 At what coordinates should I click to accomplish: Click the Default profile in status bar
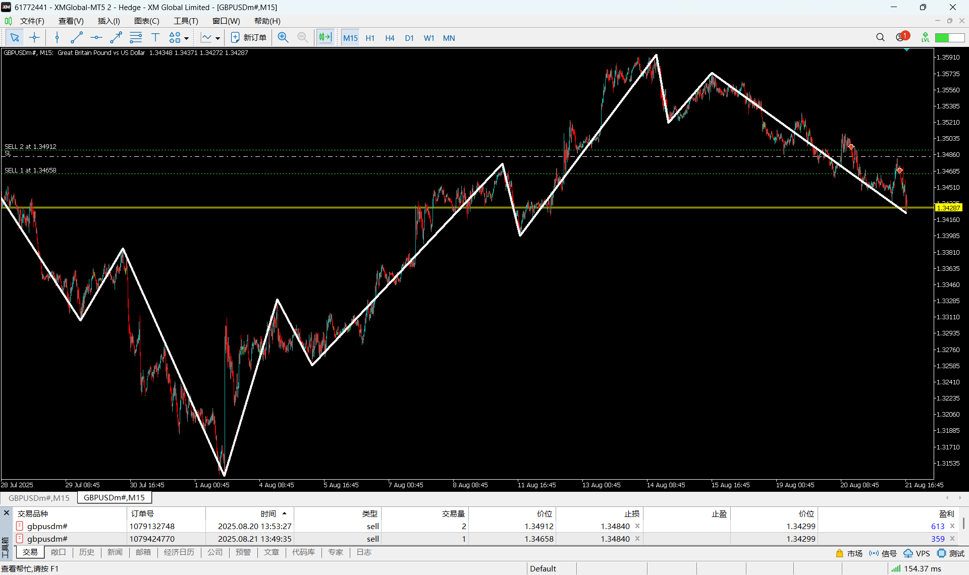coord(543,568)
